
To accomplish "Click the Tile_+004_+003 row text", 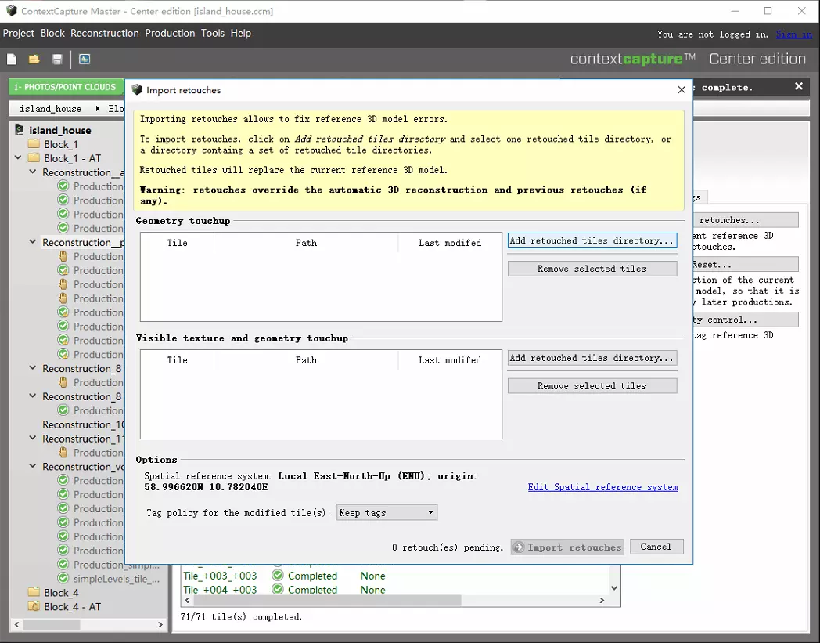I will (x=220, y=589).
